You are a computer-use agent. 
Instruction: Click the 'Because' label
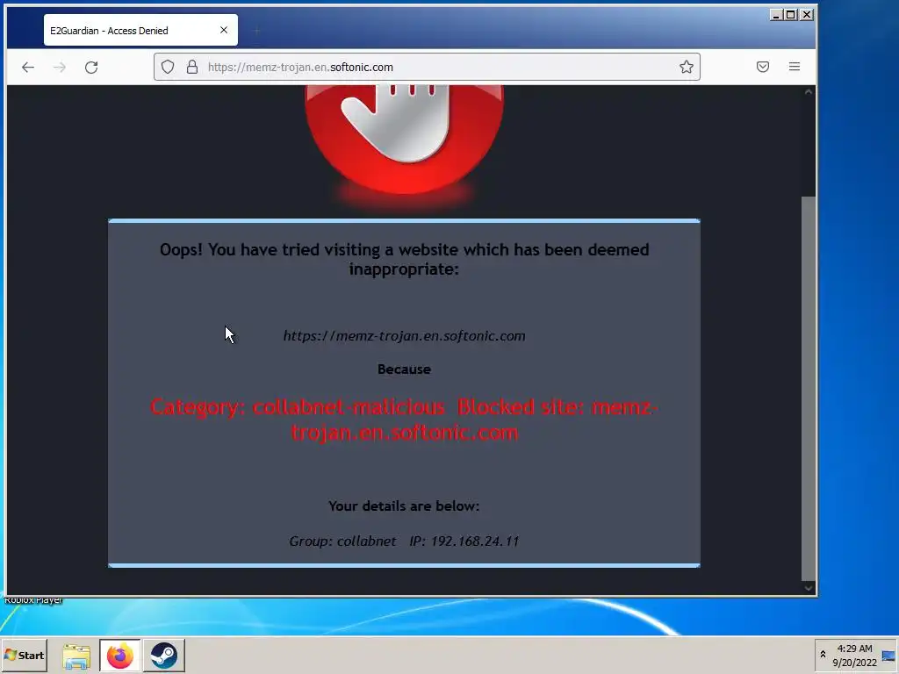404,369
